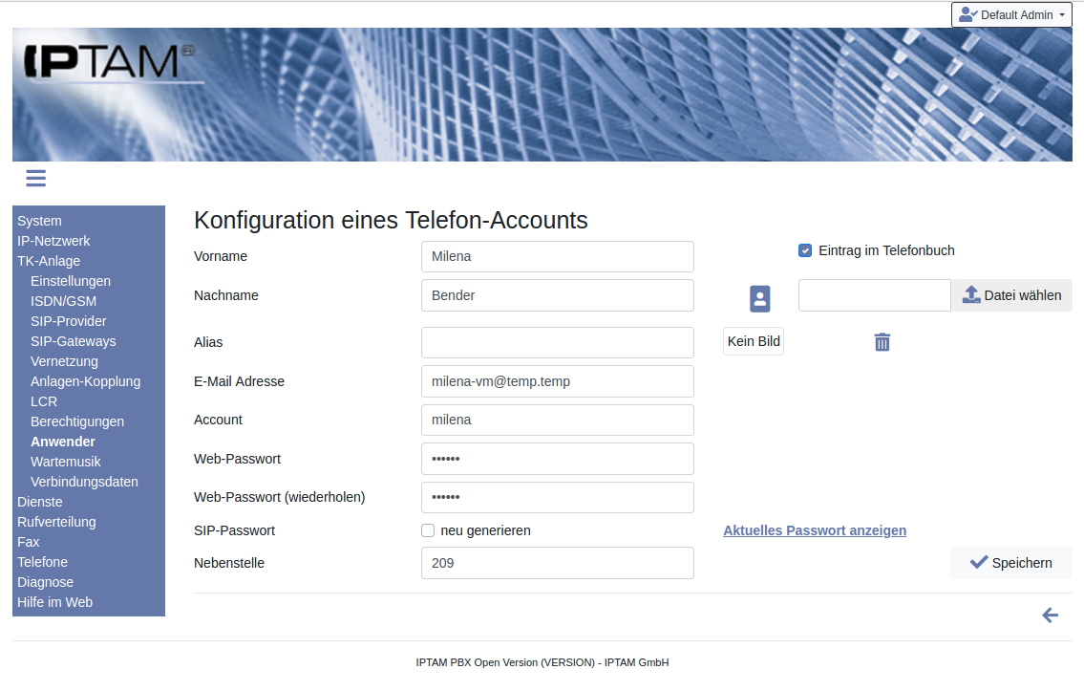Click into the Nebenstelle field
Image resolution: width=1084 pixels, height=691 pixels.
[557, 563]
